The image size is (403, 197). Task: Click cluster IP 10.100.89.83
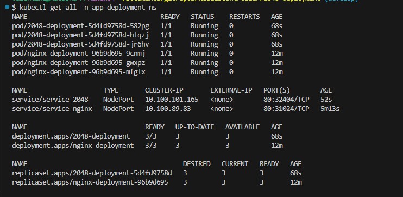(168, 109)
